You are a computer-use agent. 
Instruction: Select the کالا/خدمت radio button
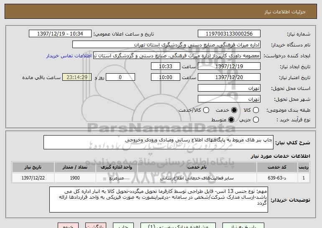pos(206,110)
